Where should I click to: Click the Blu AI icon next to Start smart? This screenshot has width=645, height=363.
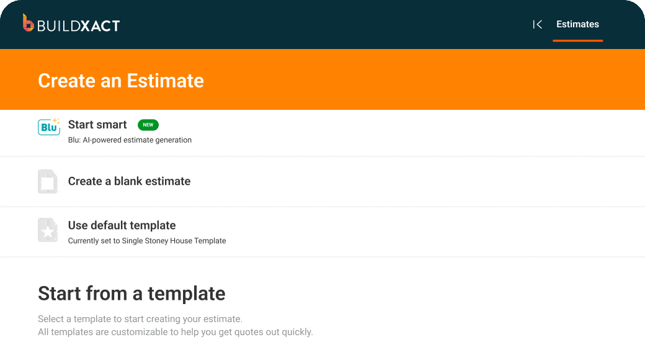pyautogui.click(x=49, y=127)
